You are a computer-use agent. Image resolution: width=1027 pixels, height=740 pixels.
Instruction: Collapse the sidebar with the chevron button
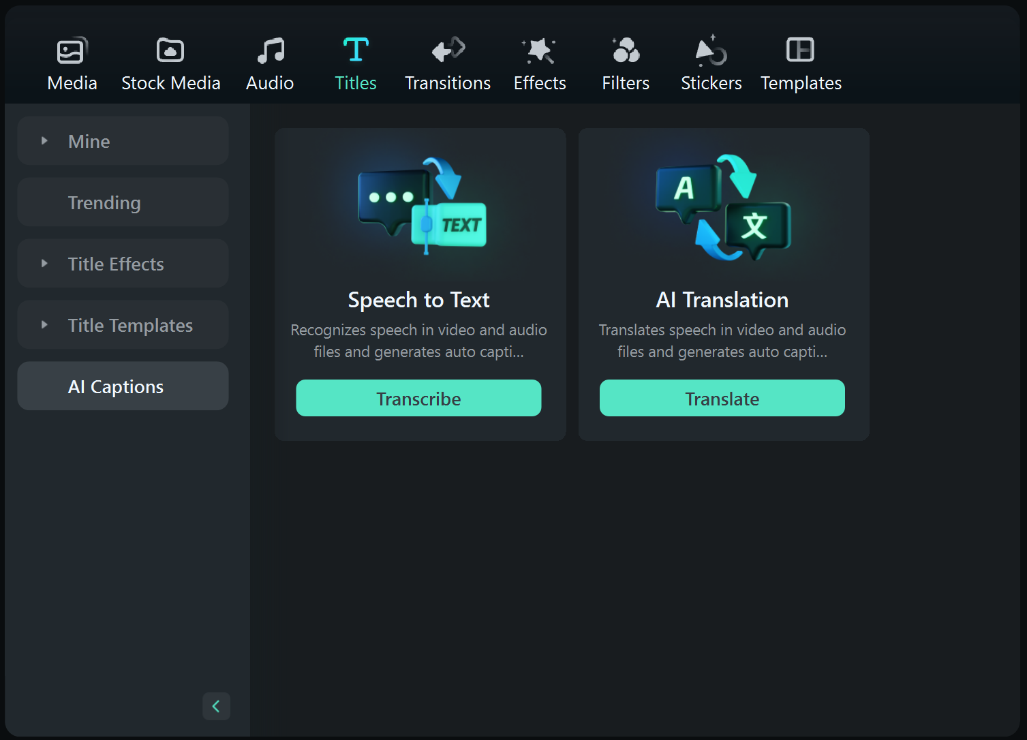click(216, 706)
